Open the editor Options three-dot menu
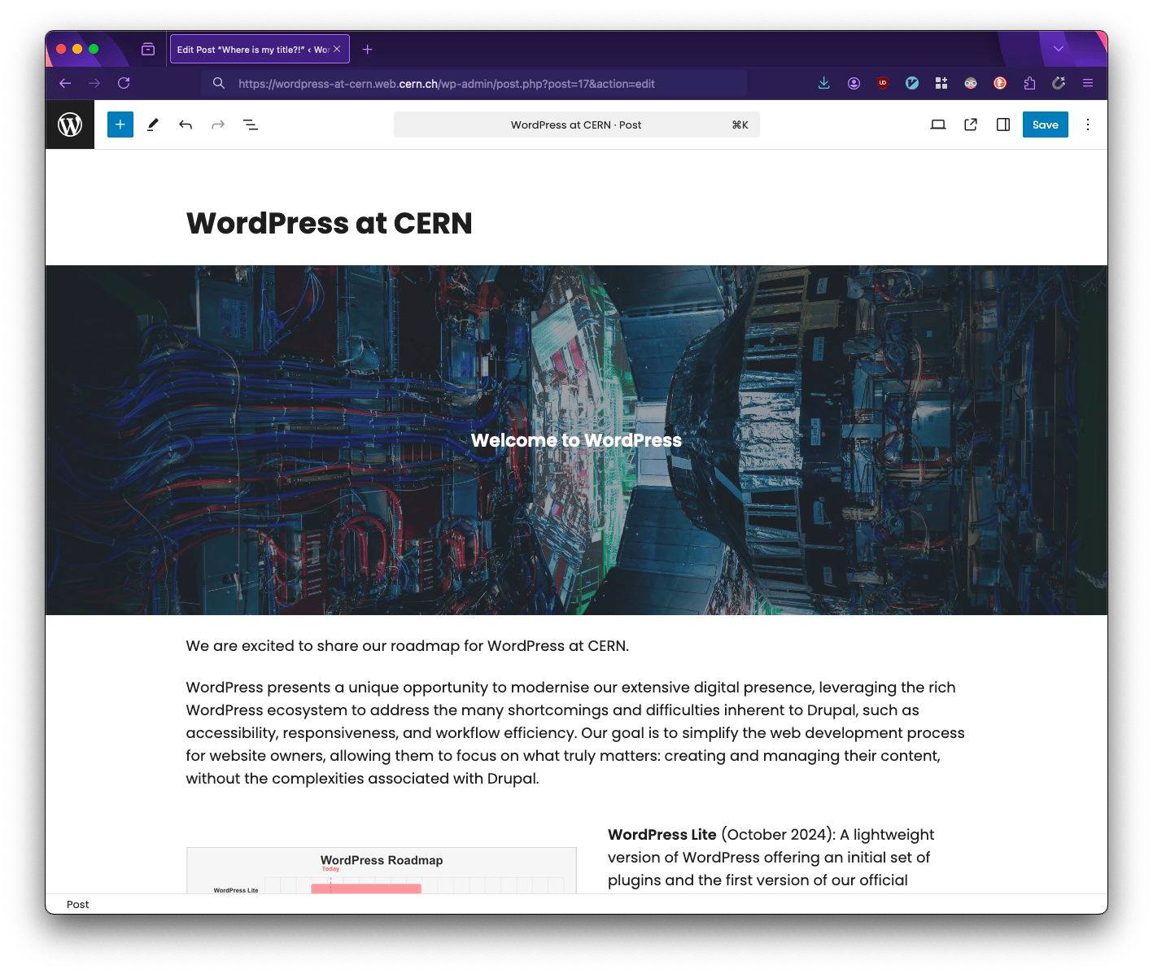 [1088, 124]
